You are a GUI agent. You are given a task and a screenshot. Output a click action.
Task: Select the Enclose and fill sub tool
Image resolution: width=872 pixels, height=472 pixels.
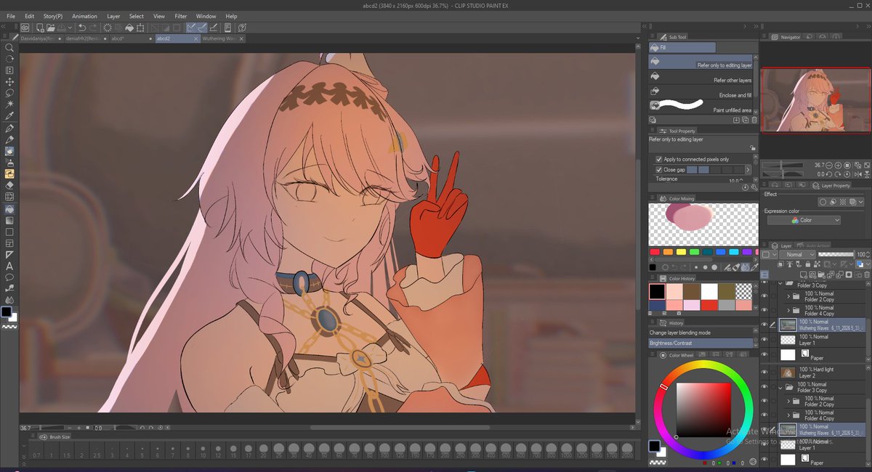click(x=701, y=91)
